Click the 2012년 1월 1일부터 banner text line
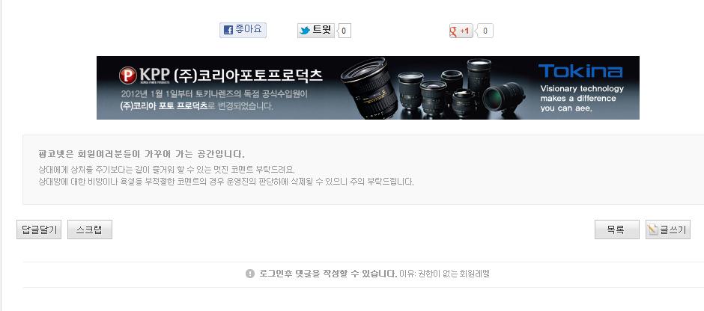This screenshot has height=311, width=704. 215,94
